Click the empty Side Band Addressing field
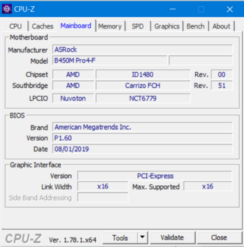The image size is (244, 247). click(x=103, y=198)
